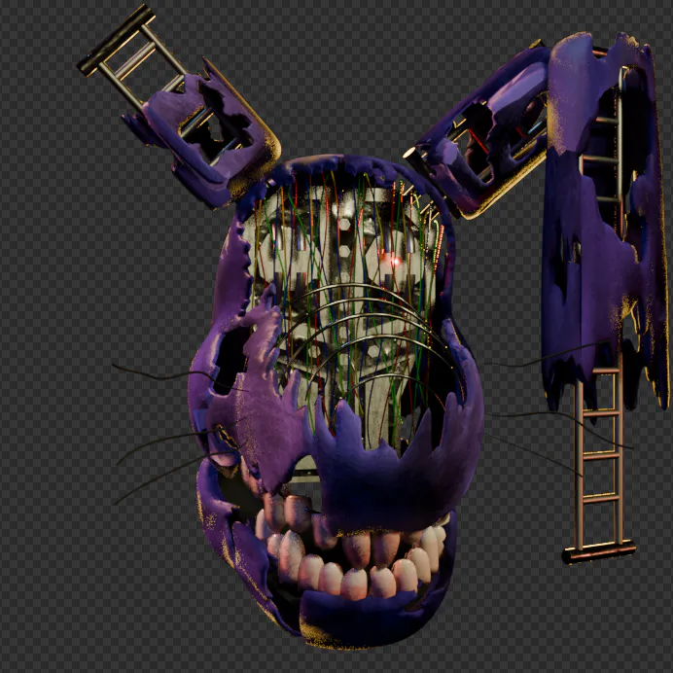Select the detached hanging ear piece
This screenshot has width=673, height=673.
(605, 297)
